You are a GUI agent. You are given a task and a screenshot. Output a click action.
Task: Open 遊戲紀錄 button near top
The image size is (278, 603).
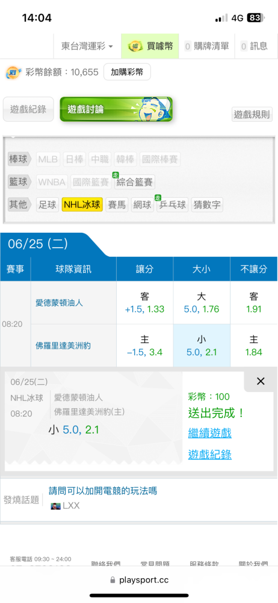click(28, 109)
